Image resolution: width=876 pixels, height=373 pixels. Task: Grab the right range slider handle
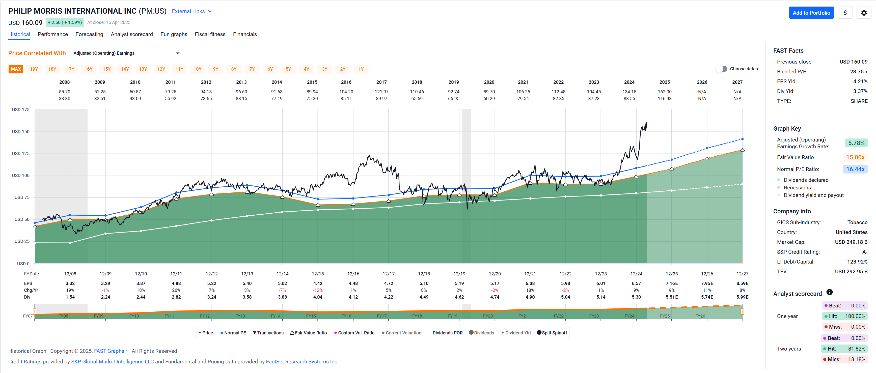[742, 311]
